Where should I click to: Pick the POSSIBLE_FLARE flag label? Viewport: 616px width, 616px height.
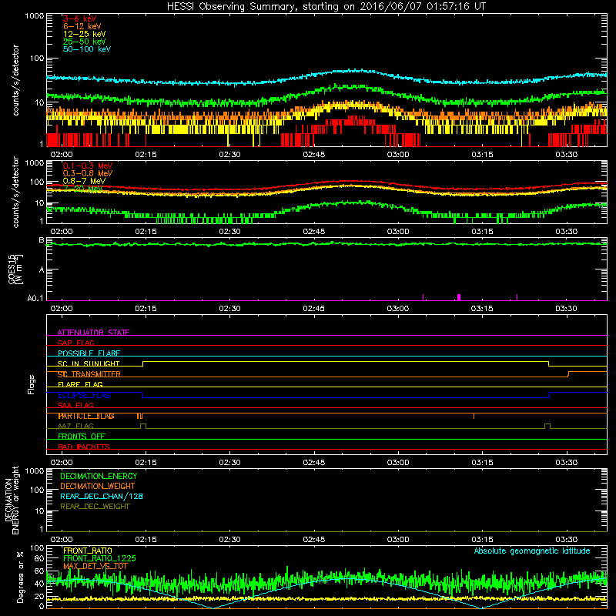tap(89, 353)
